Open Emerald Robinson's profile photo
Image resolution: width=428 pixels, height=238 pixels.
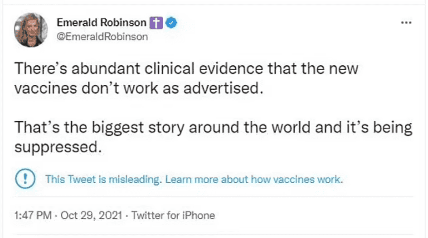(31, 29)
